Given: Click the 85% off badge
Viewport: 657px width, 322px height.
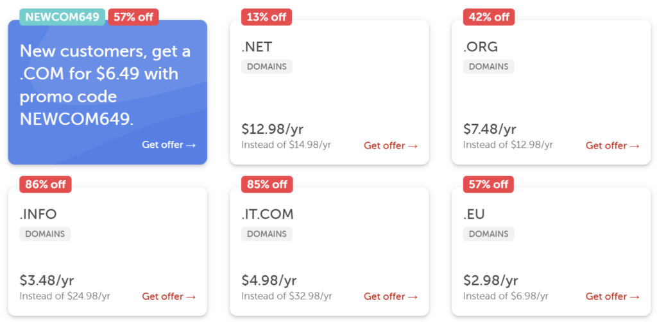Looking at the screenshot, I should 267,184.
